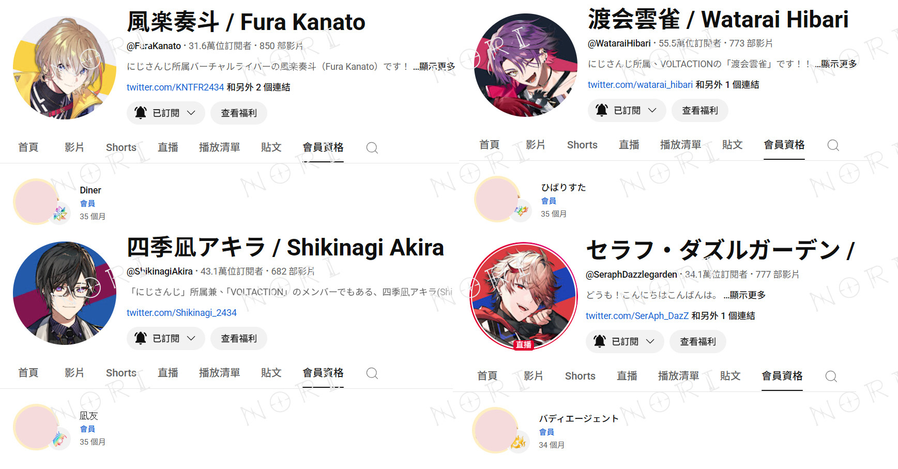Click the search icon on Shikinagi Akira's channel
Screen dimensions: 898x469
point(372,373)
